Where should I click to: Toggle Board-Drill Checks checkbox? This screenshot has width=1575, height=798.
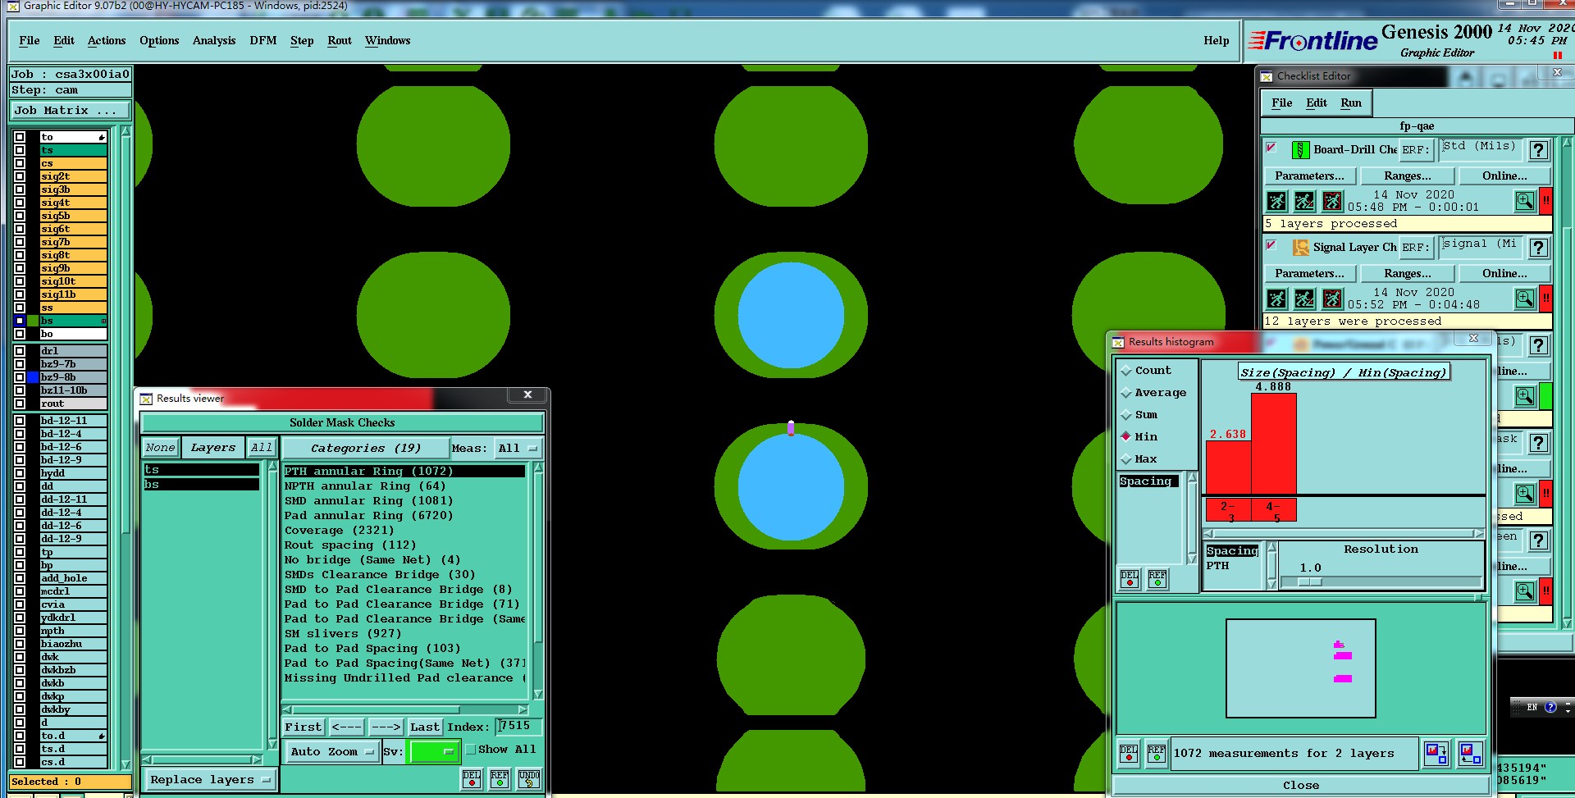coord(1271,148)
